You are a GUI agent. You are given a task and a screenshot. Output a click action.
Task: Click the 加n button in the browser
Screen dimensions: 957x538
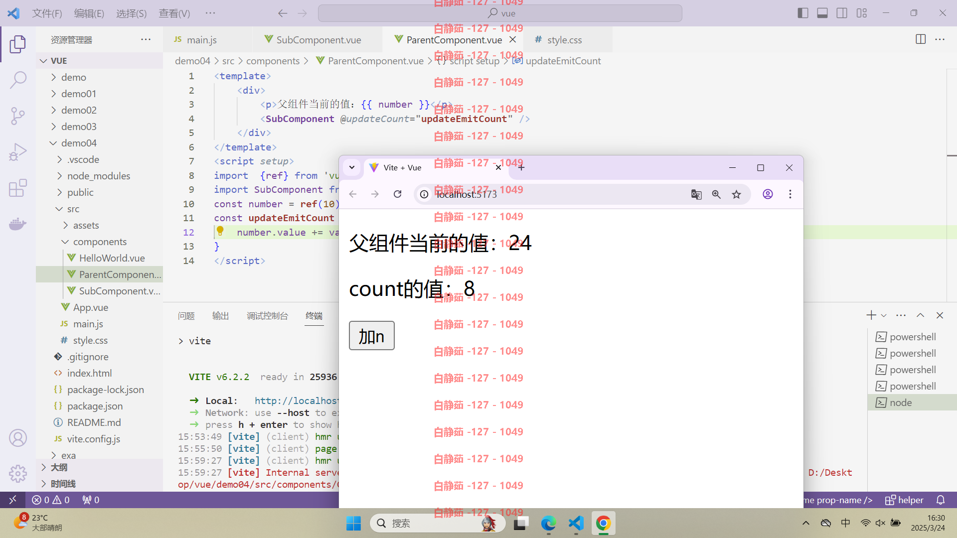371,336
